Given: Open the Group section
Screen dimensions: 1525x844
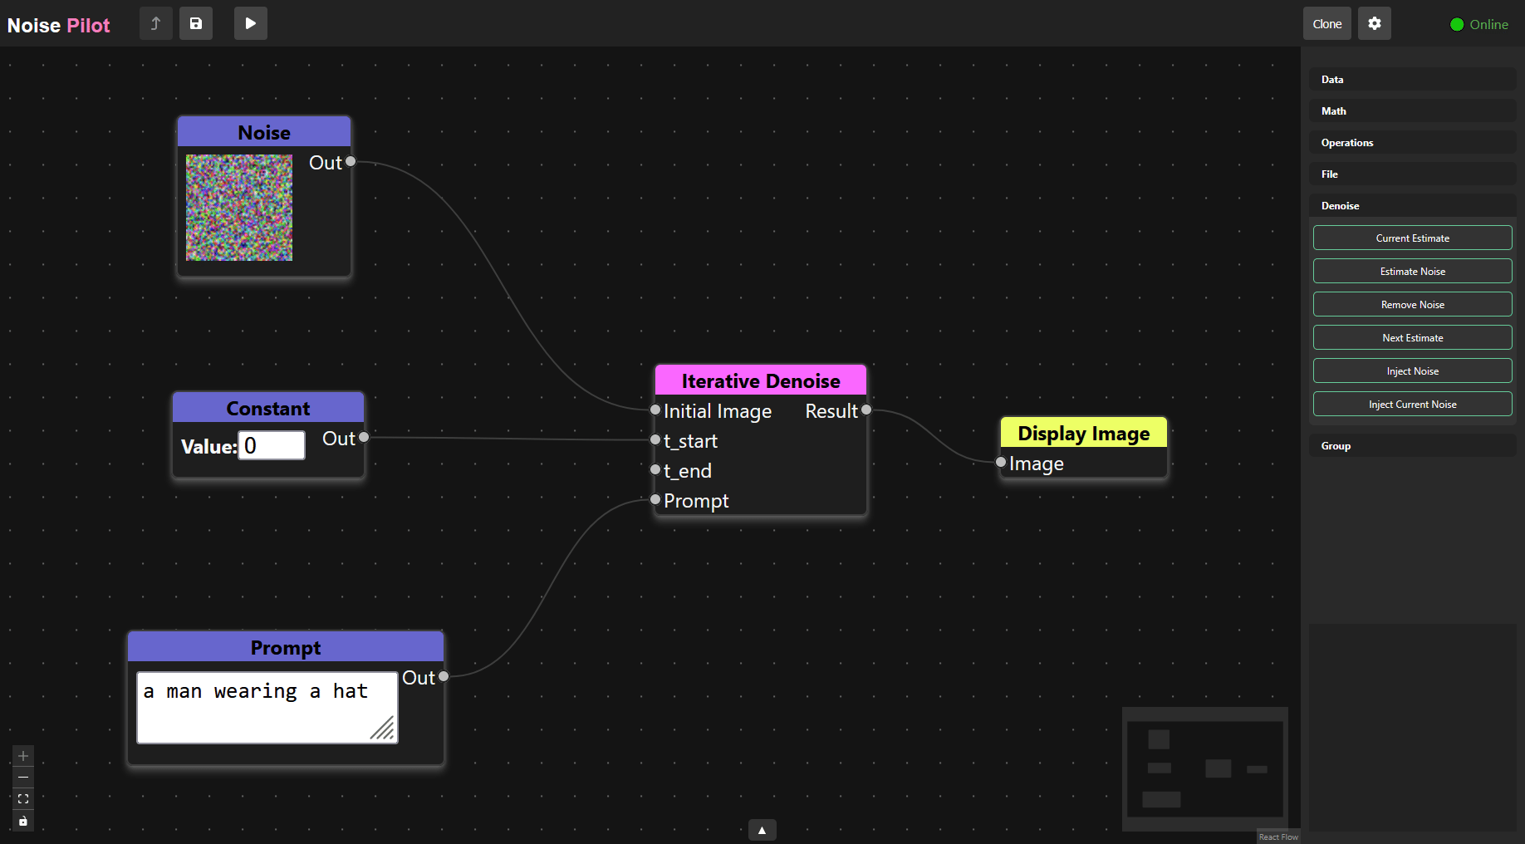Looking at the screenshot, I should pyautogui.click(x=1412, y=445).
